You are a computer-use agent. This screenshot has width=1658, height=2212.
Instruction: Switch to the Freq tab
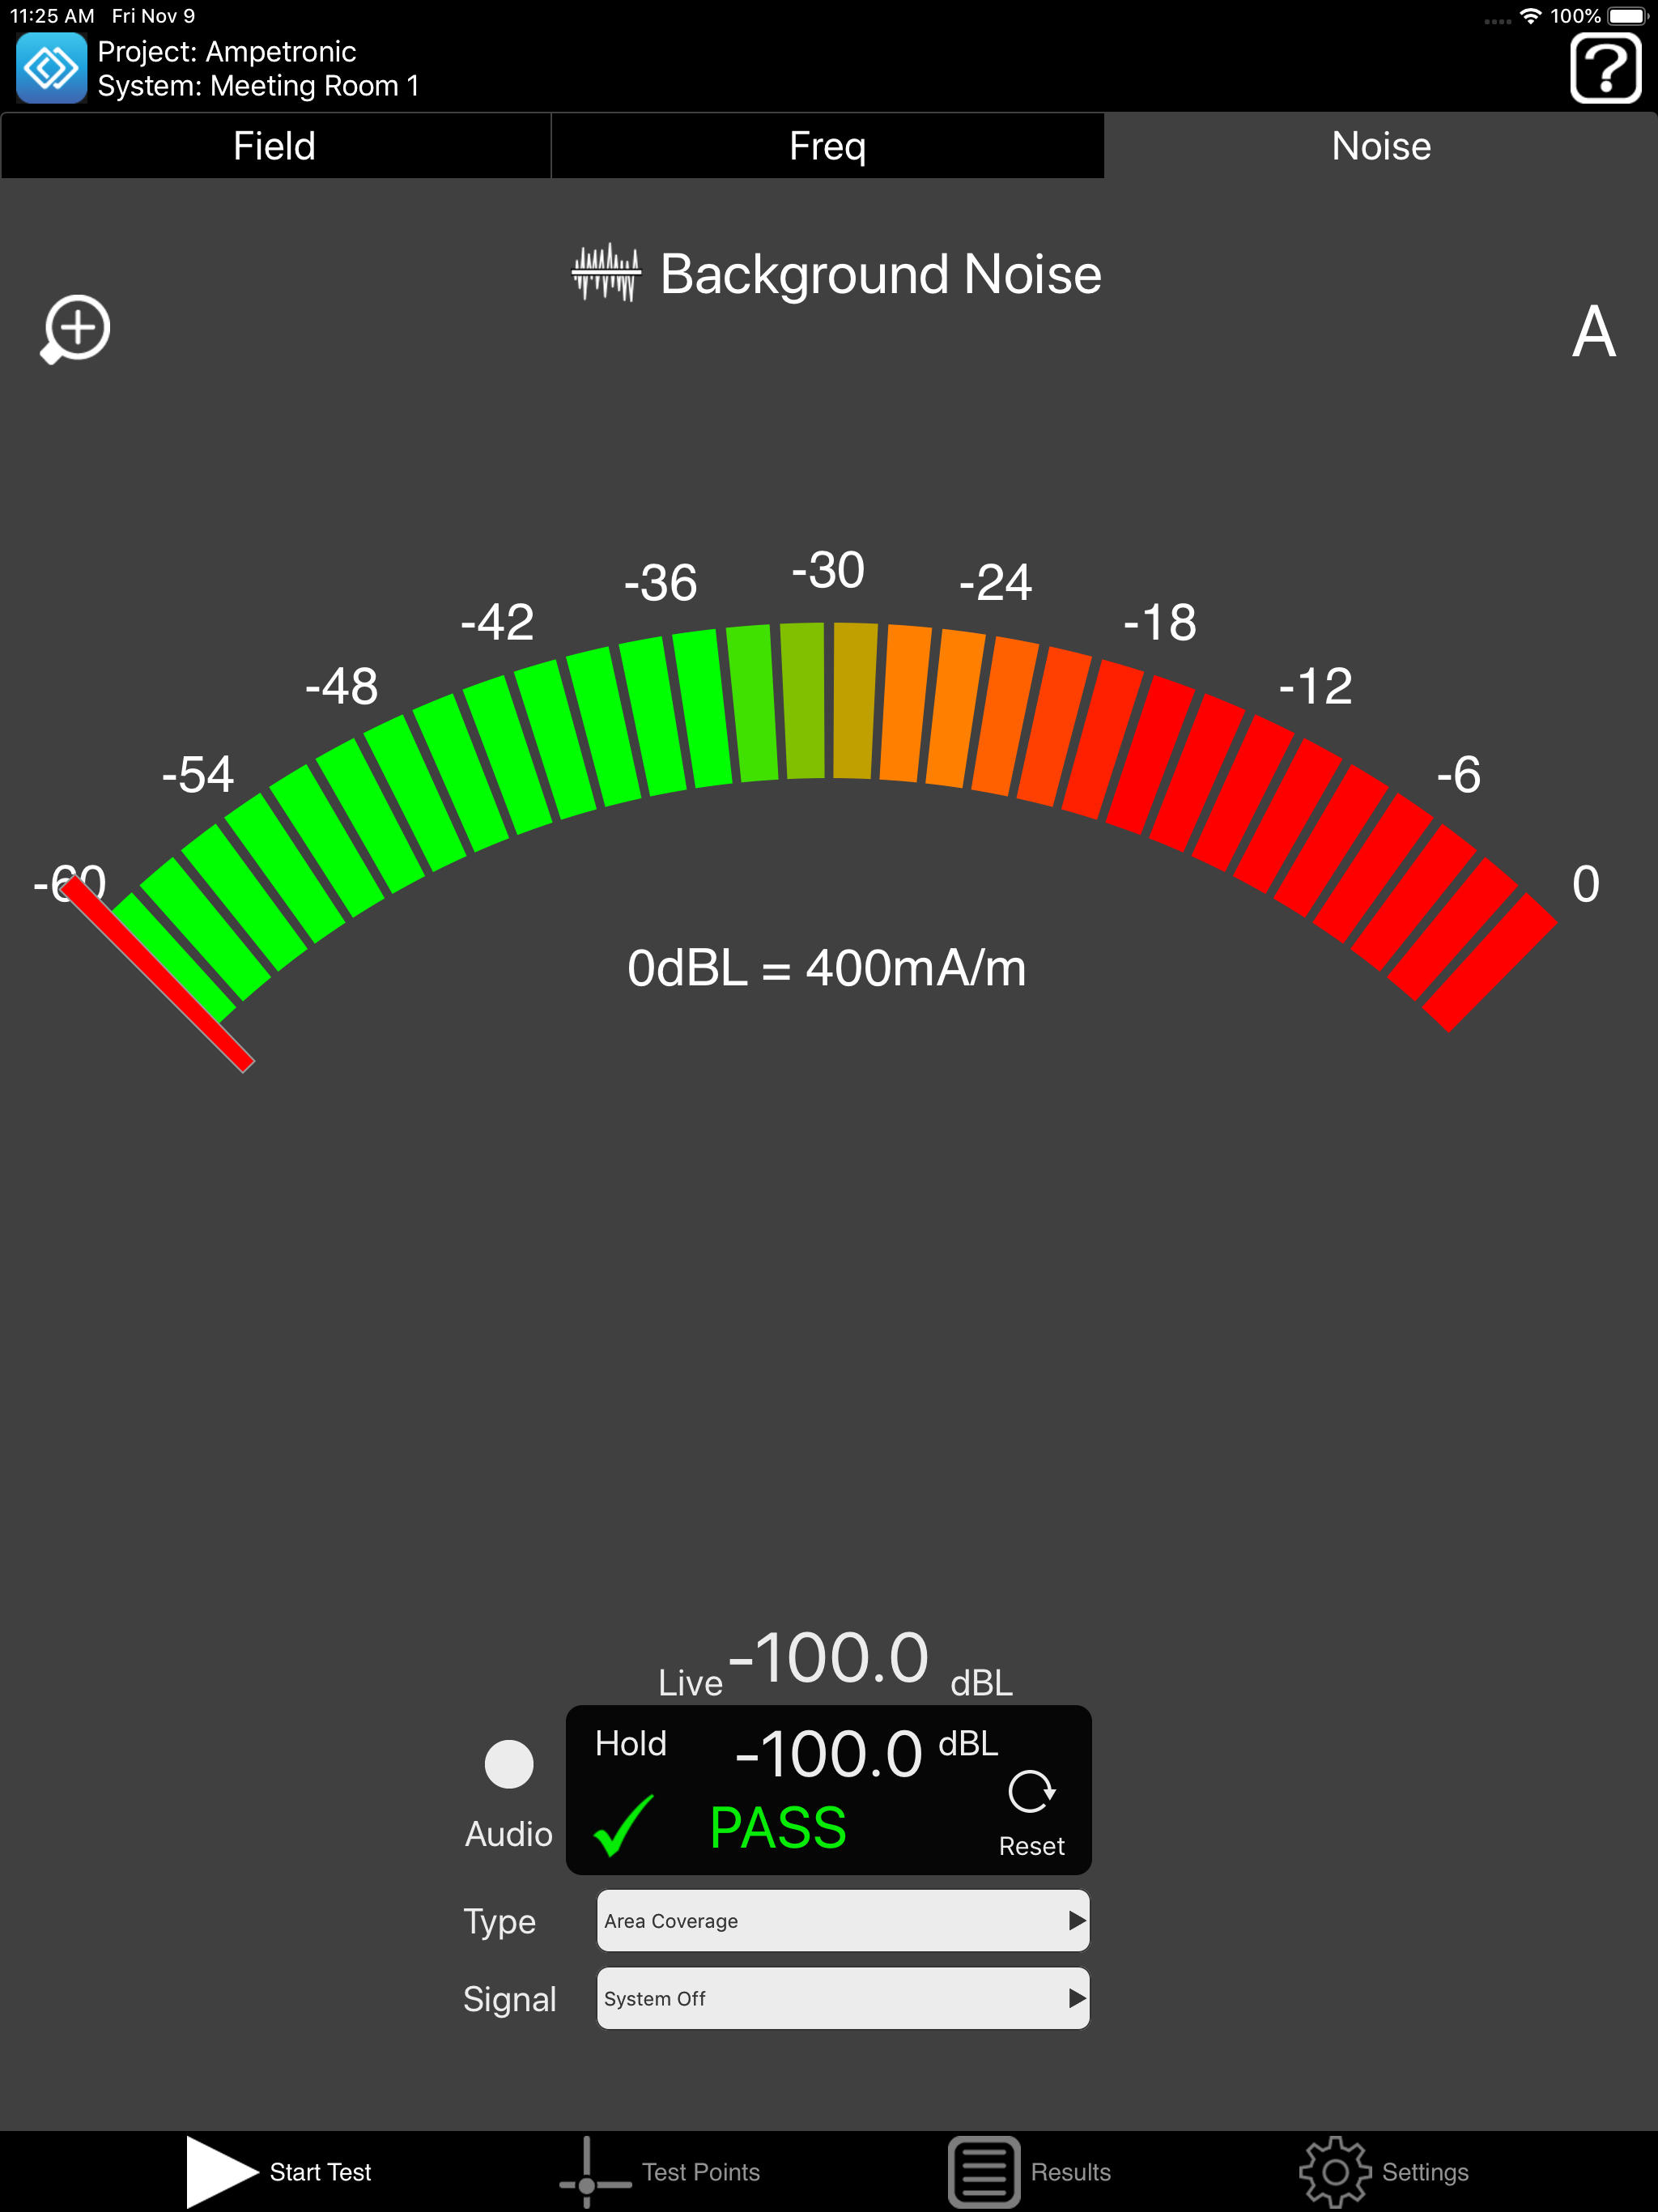click(828, 146)
